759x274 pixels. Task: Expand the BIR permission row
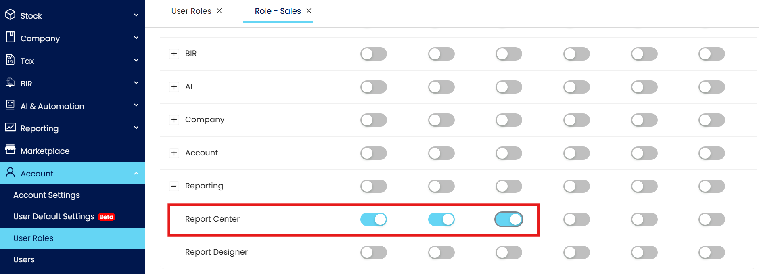(174, 54)
